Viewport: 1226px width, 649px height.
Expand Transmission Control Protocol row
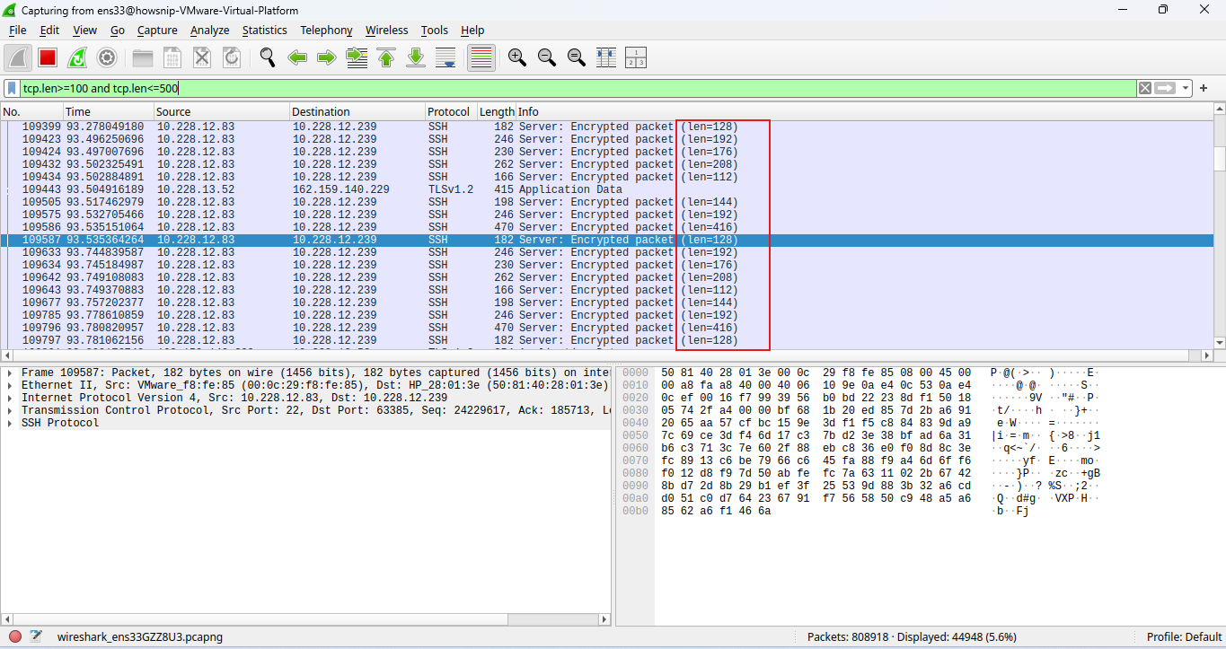pyautogui.click(x=9, y=410)
